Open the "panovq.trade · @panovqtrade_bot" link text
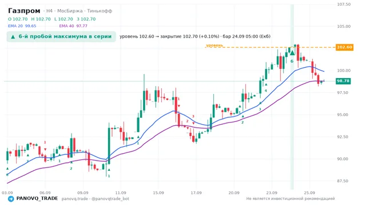 (x=96, y=199)
